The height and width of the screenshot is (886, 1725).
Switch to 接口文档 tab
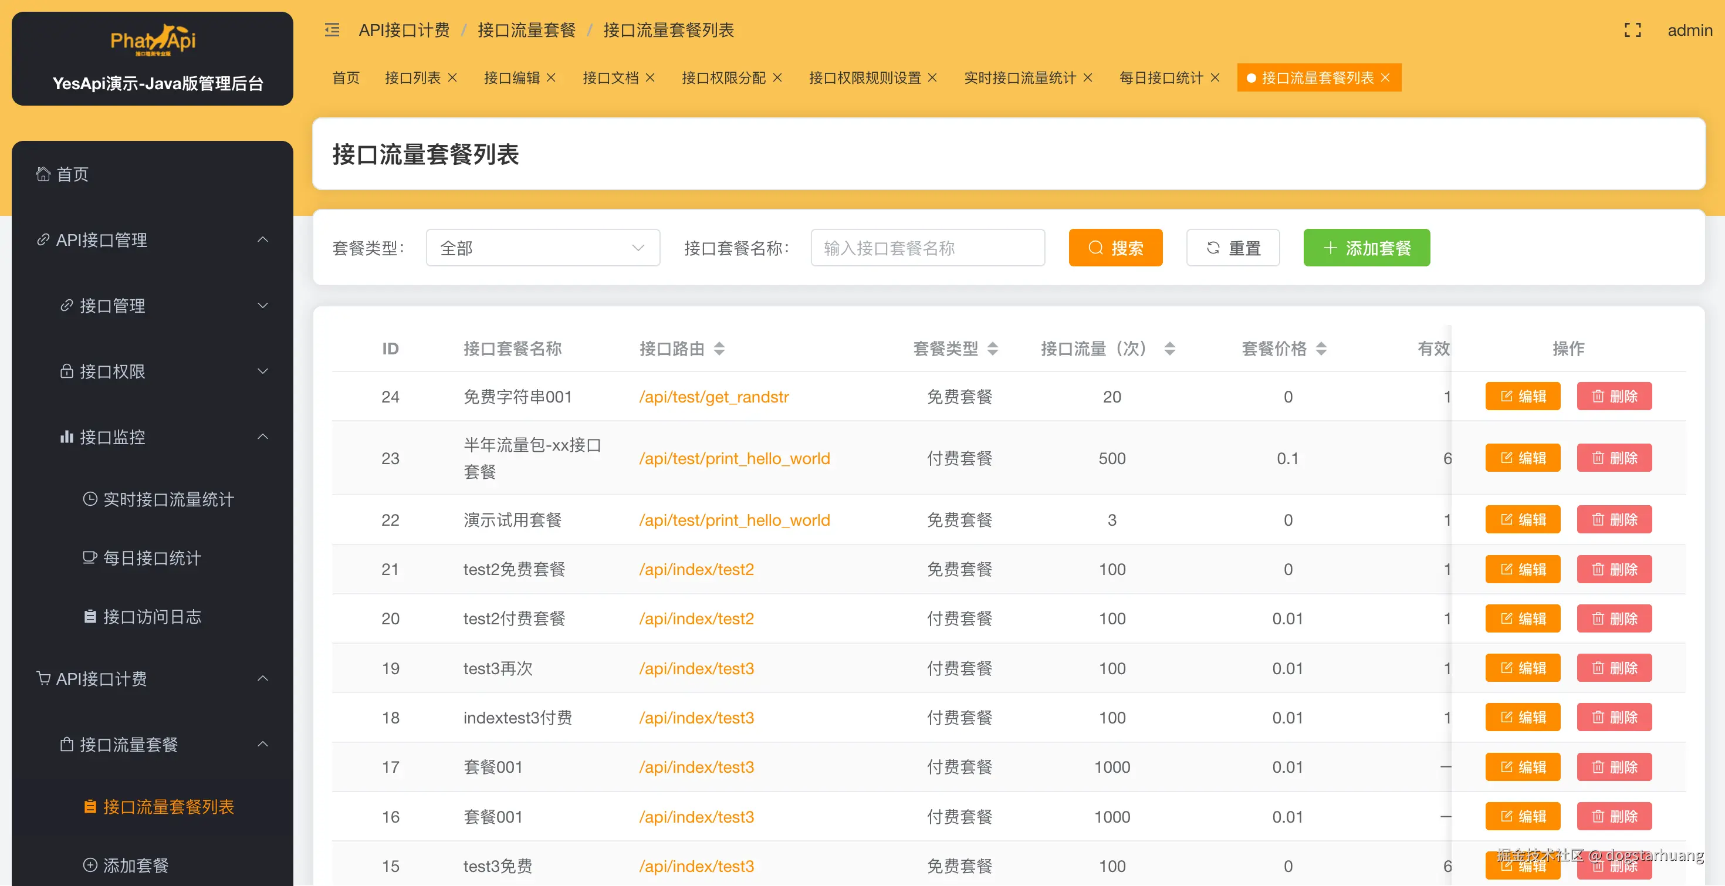[610, 77]
